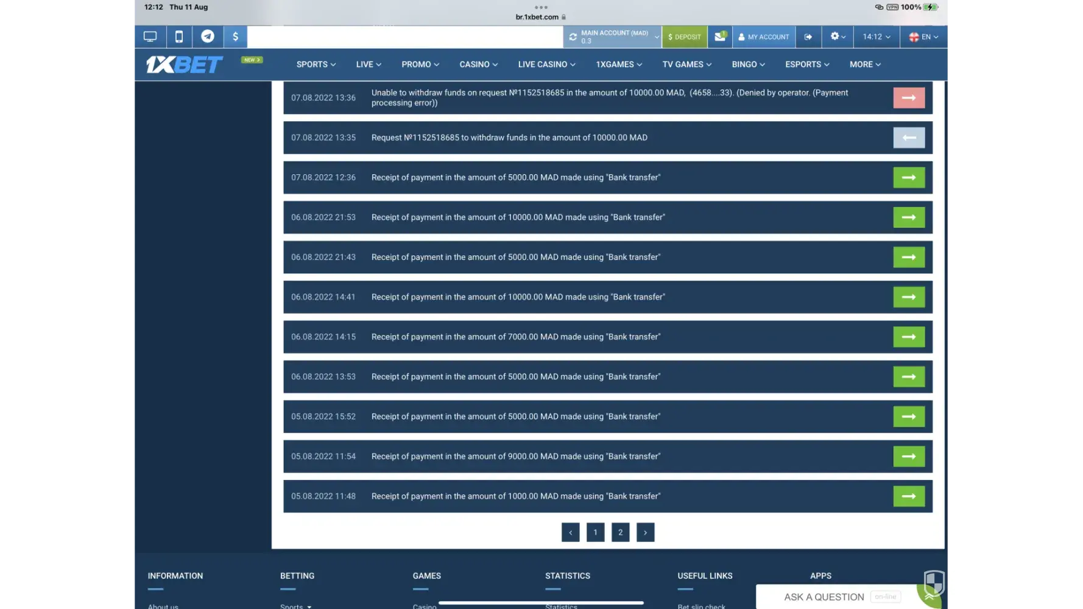Screen dimensions: 1083x609
Task: Click the green arrow for 06.08.2022 21:43 payment
Action: (x=909, y=257)
